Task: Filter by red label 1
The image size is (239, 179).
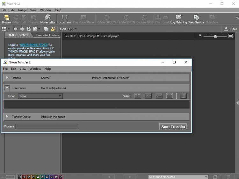Action: (x=24, y=177)
